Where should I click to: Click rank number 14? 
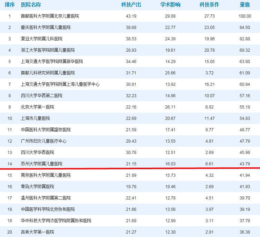click(10, 164)
